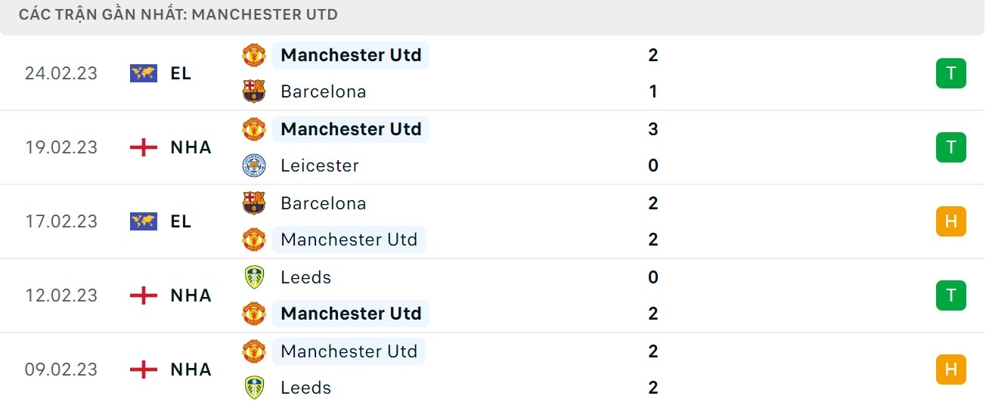Open Barcelona team link in 17.02.23 match
The height and width of the screenshot is (402, 986).
pos(323,203)
